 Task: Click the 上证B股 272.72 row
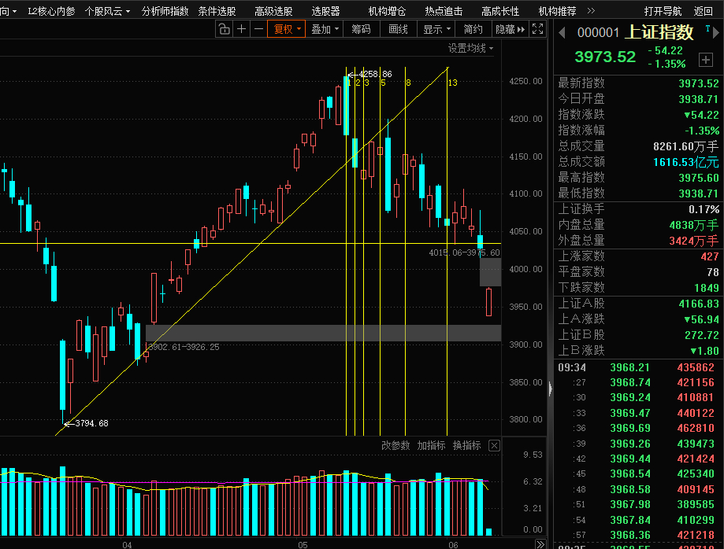638,335
